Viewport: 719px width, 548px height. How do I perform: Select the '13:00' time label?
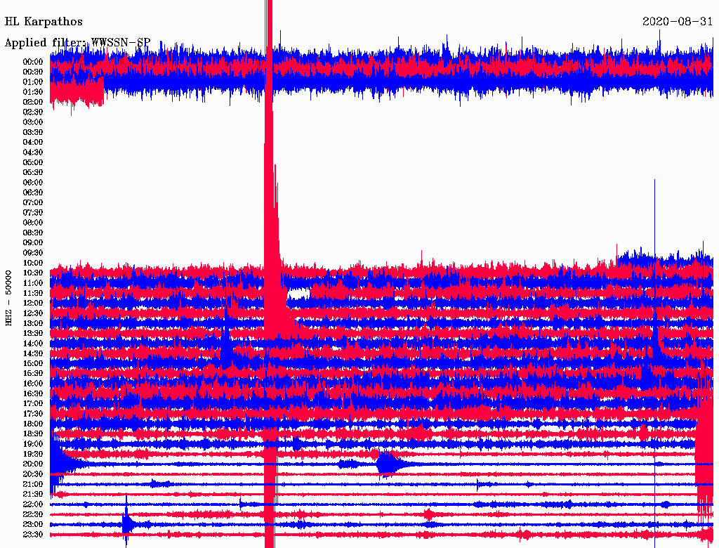pyautogui.click(x=33, y=324)
